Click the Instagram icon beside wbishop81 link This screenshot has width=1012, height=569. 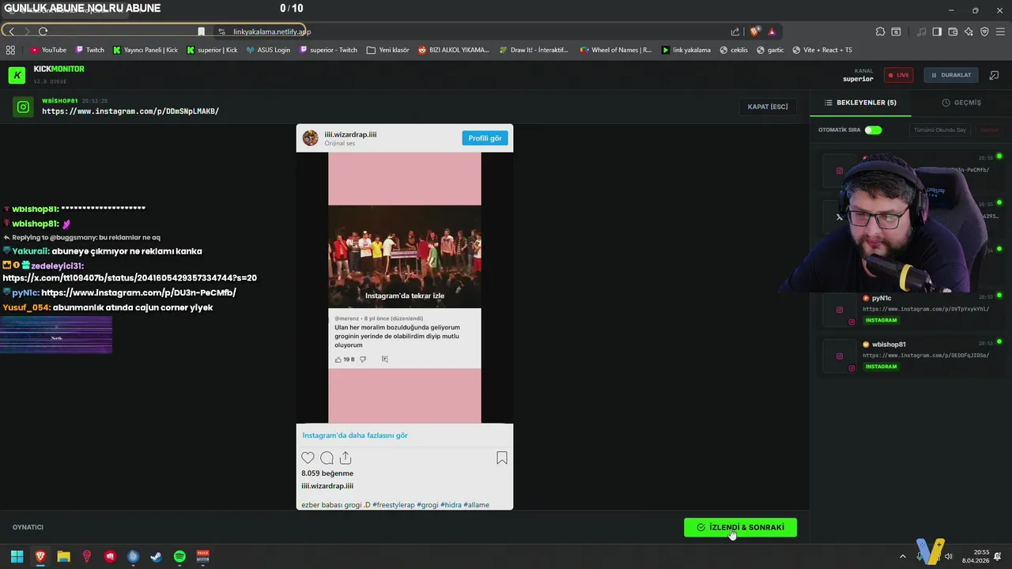click(x=24, y=107)
